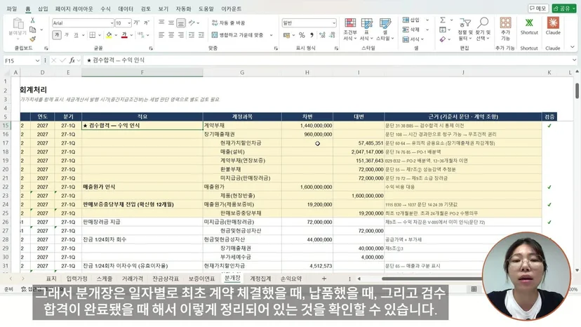Open Cell Styles (셀 스타일)
This screenshot has height=327, width=581.
385,29
